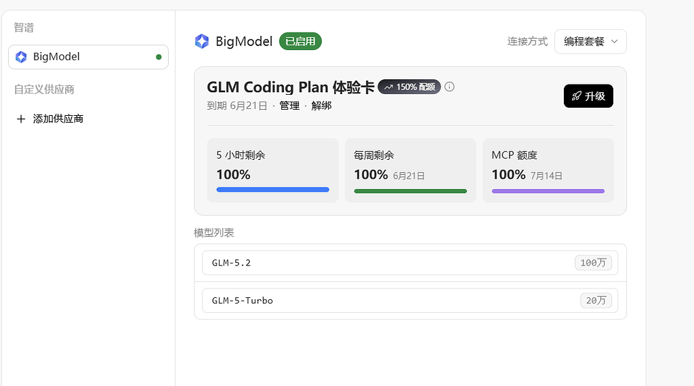Screen dimensions: 694x386
Task: Click the 20万 context badge
Action: pyautogui.click(x=596, y=301)
